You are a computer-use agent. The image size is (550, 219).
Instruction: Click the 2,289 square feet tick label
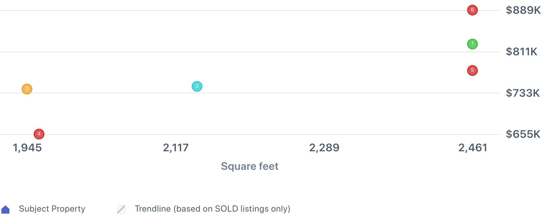(324, 148)
